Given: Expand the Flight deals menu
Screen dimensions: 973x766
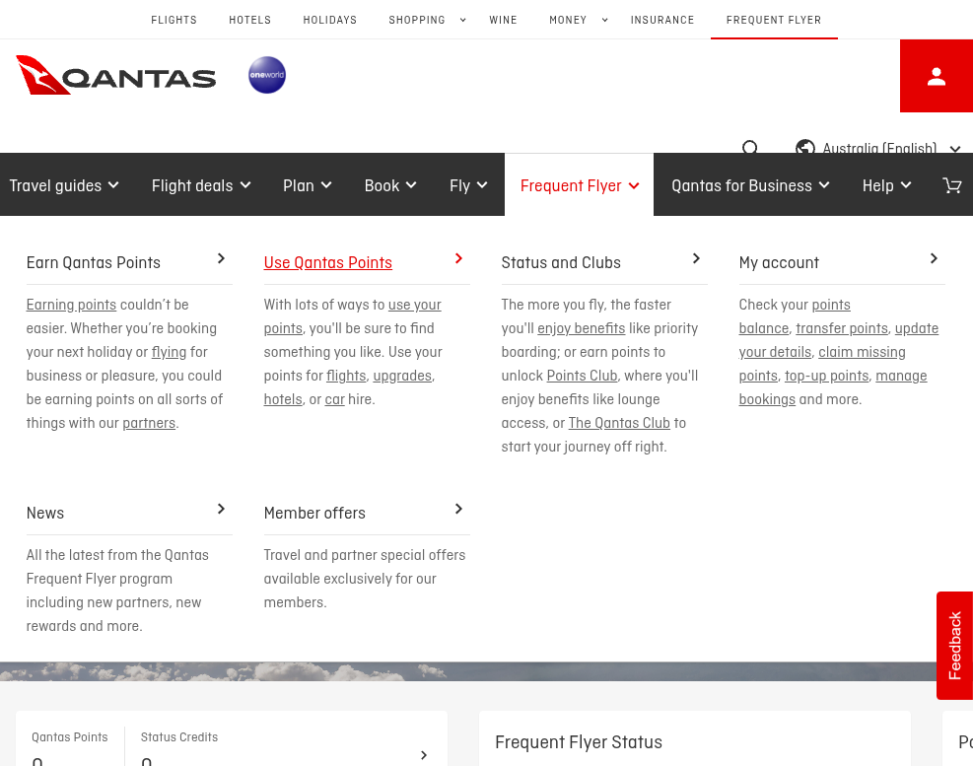Looking at the screenshot, I should [x=201, y=185].
